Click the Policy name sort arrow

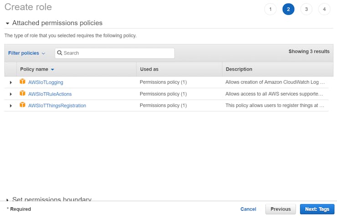point(52,70)
